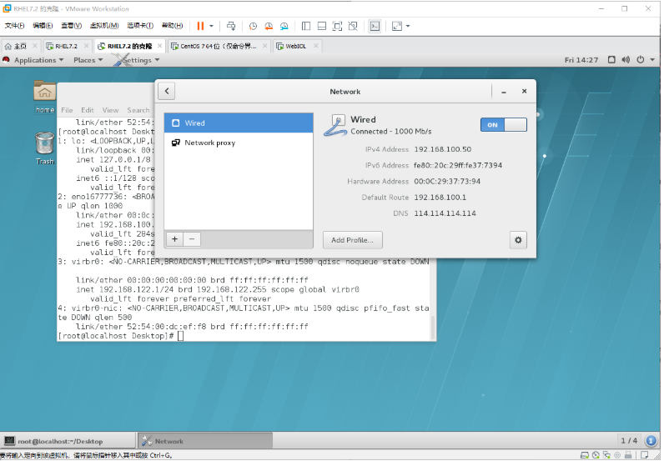This screenshot has height=466, width=664.
Task: Open the terminal Search menu
Action: [138, 110]
